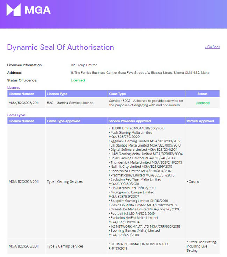
Task: Click the Dynamic Seal Of Authorisation heading
Action: [60, 47]
